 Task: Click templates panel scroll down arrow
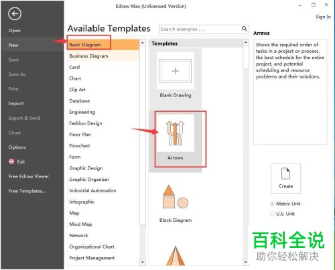point(246,262)
